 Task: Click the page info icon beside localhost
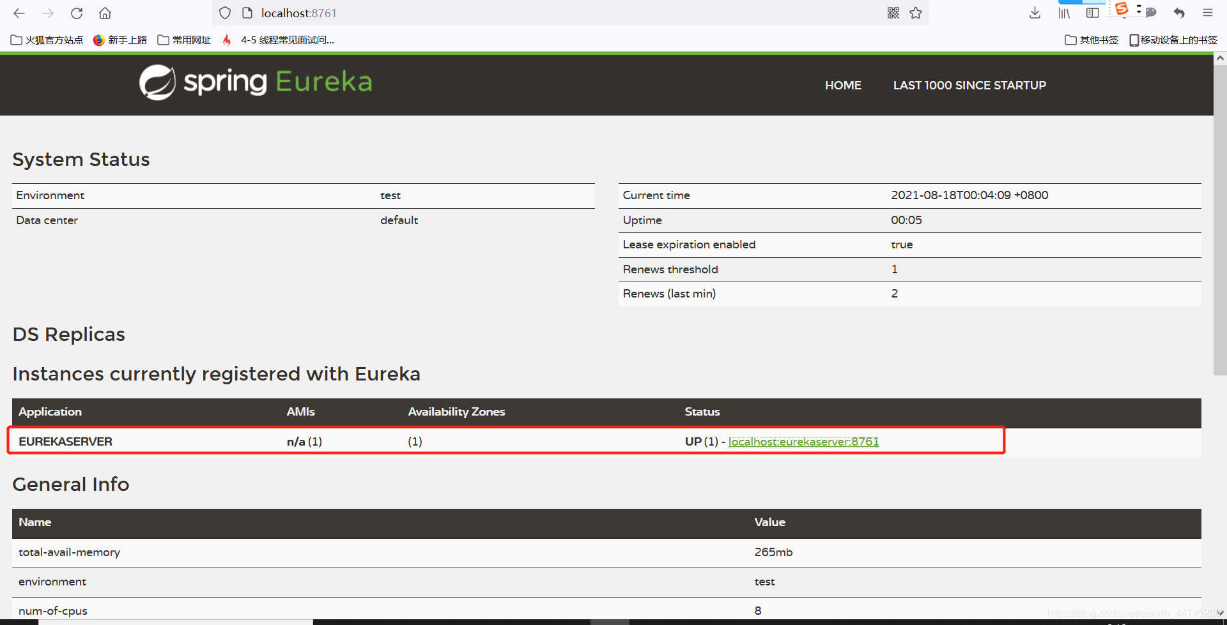[x=247, y=13]
